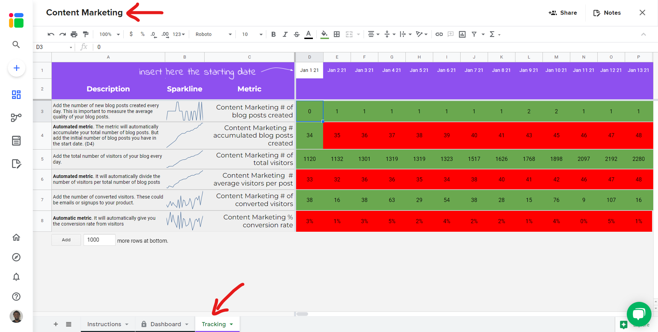Open the 123 number format dropdown
Screen dimensions: 658x332
click(179, 34)
